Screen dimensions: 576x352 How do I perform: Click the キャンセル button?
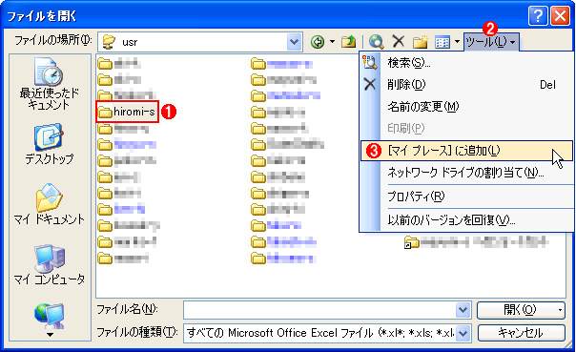click(x=521, y=333)
